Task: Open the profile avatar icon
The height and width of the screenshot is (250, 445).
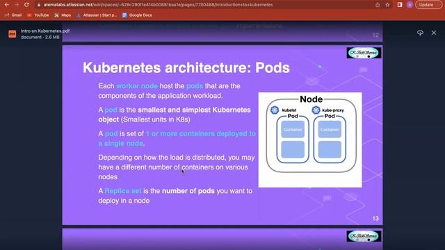Action: click(x=410, y=5)
